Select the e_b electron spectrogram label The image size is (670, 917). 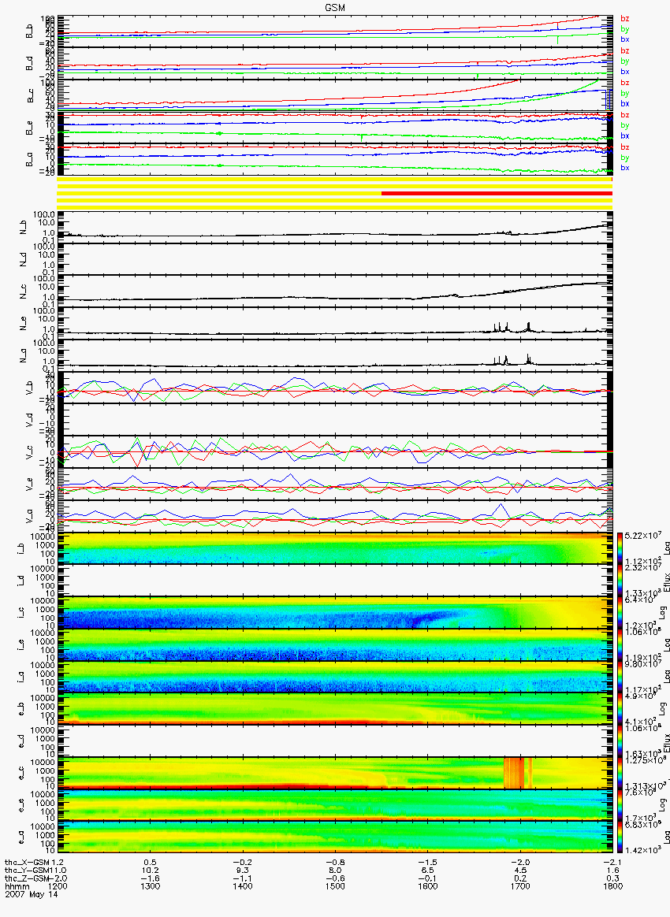20,709
